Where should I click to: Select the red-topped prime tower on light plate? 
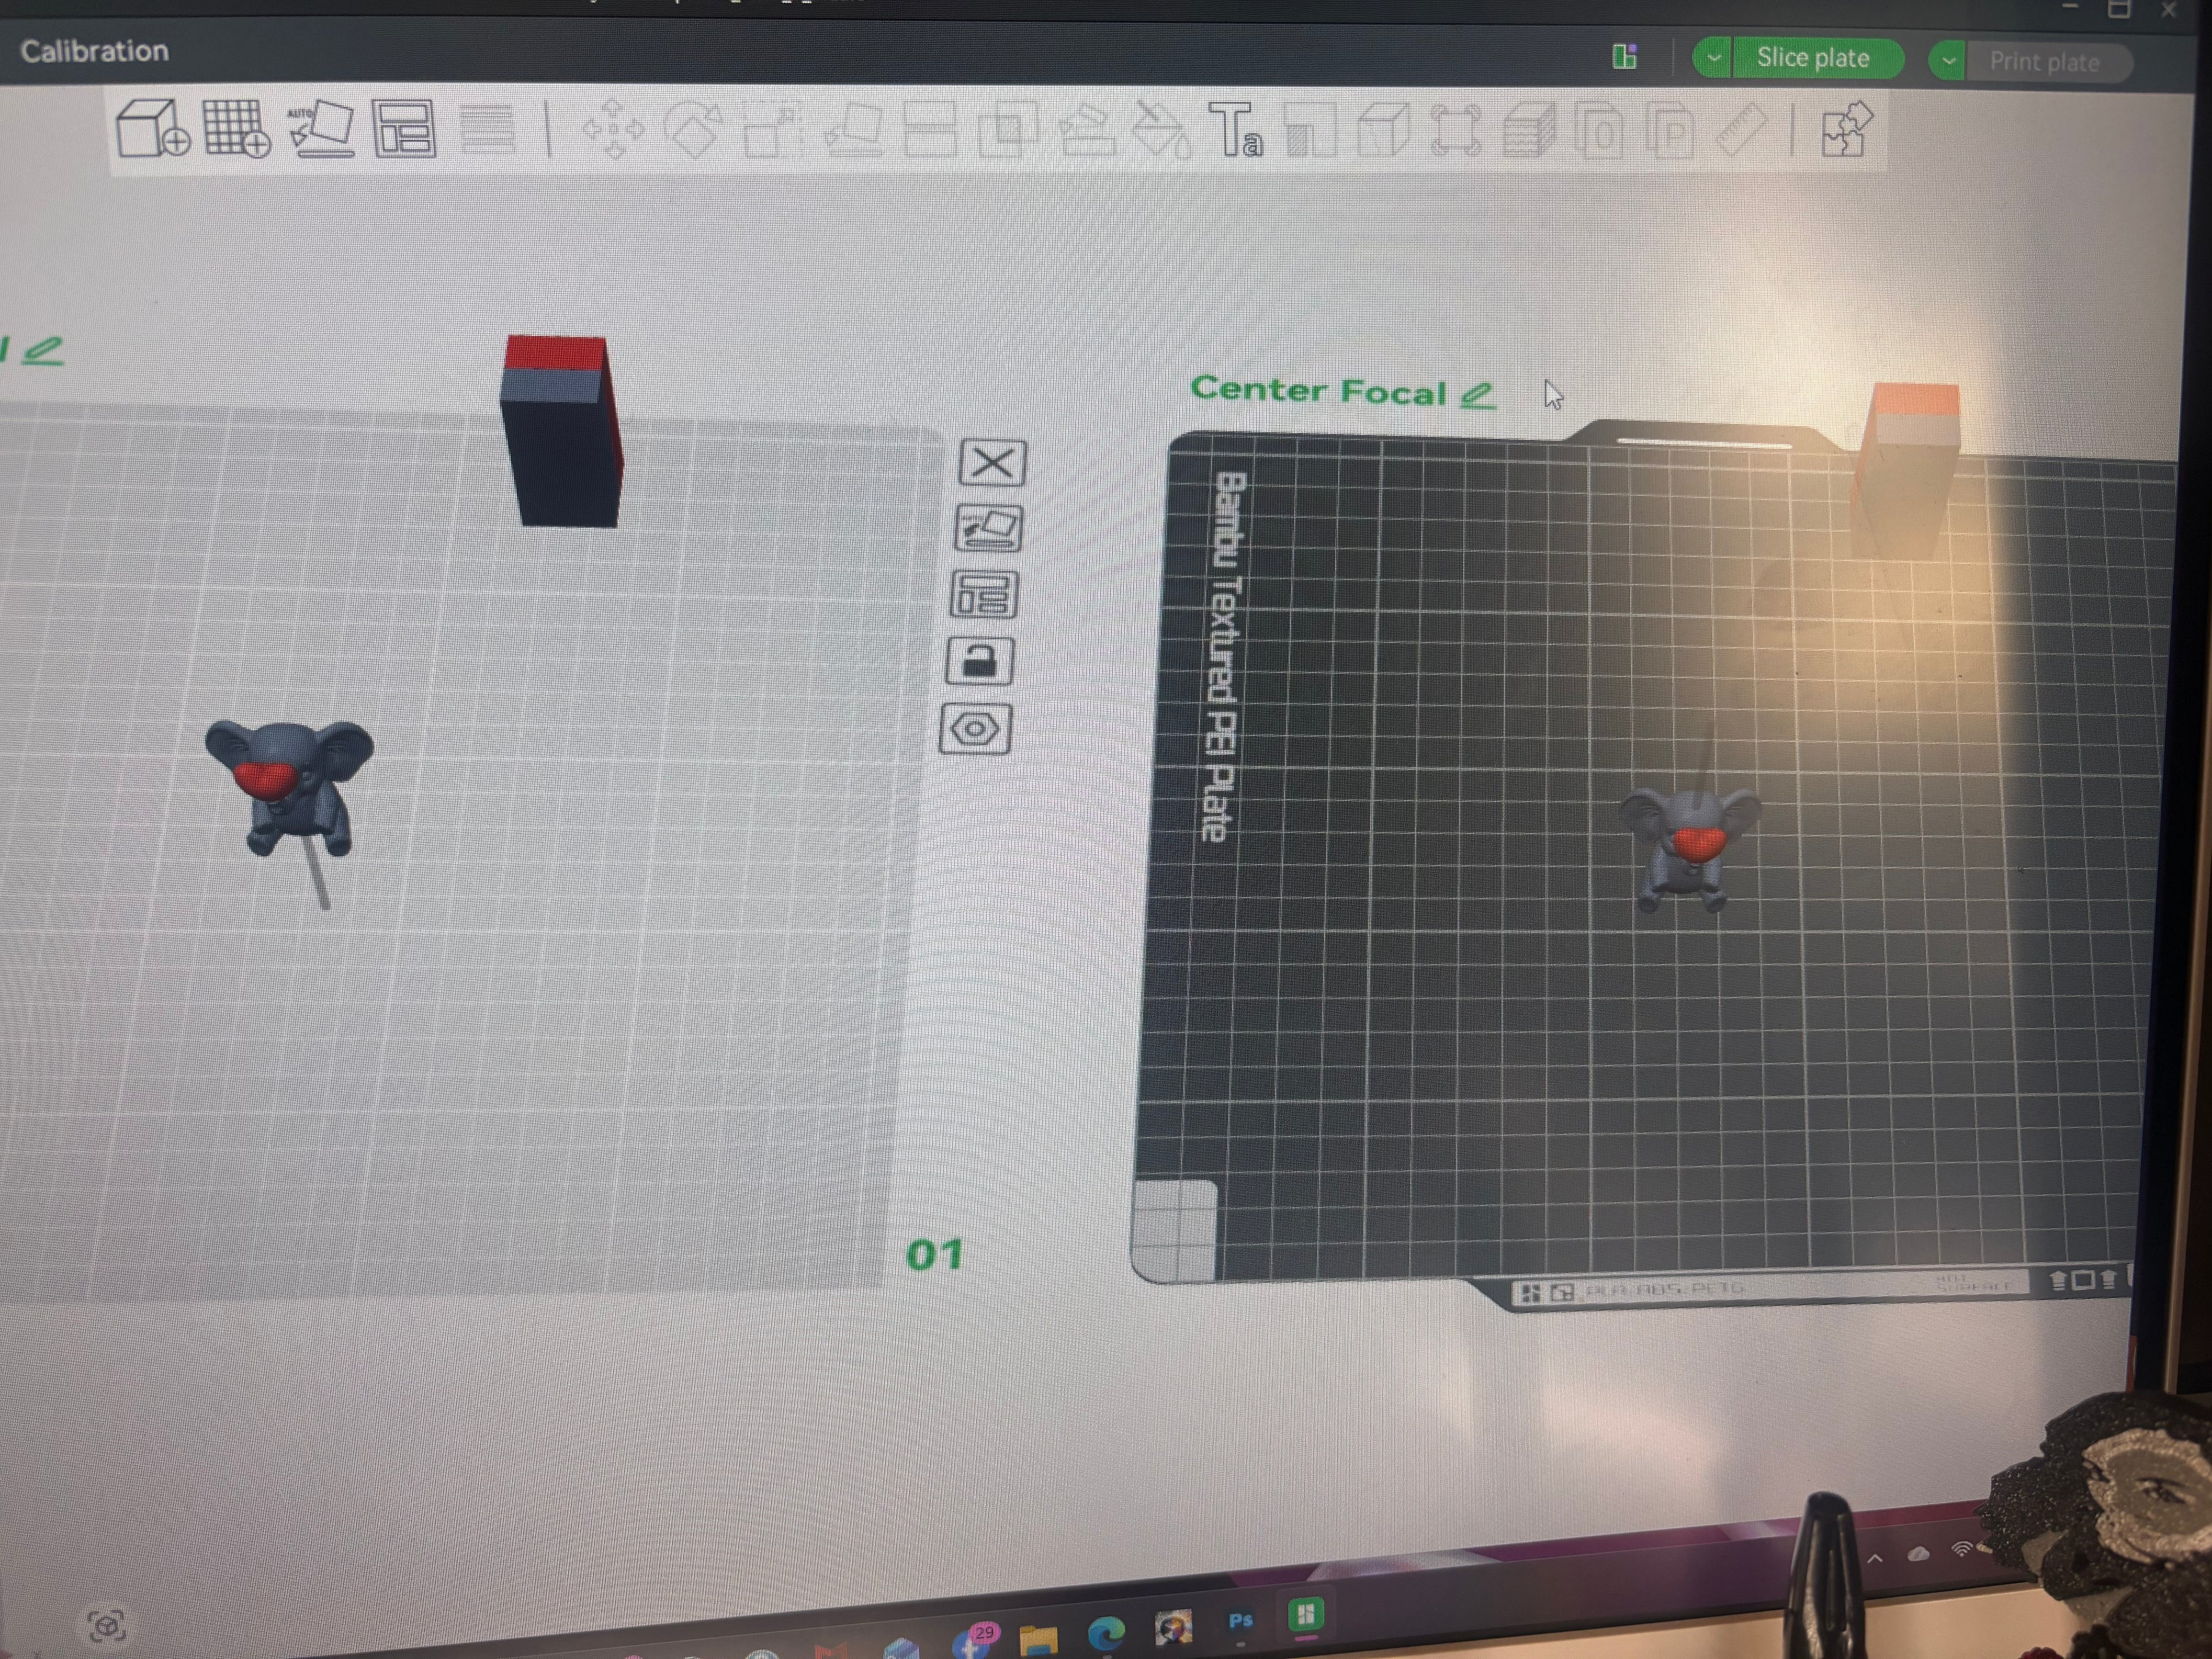[x=562, y=430]
